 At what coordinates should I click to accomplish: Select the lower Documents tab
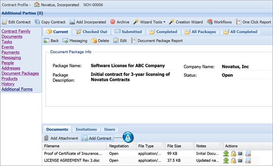(x=57, y=129)
